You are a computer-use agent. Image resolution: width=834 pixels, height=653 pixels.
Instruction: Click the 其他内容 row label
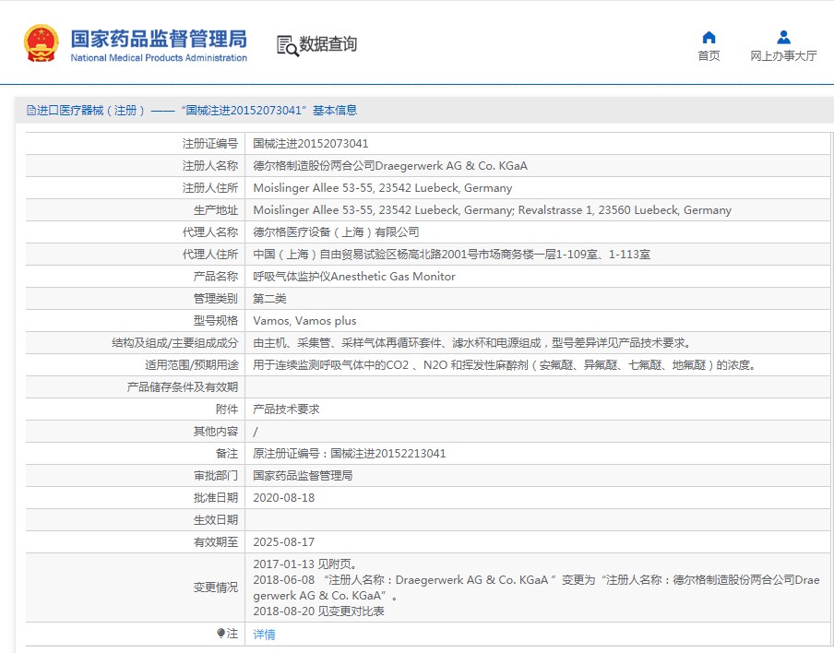pos(215,432)
